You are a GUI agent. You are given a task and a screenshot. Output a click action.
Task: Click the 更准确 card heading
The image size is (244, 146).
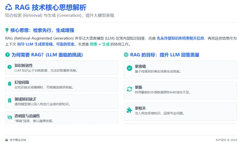point(140,66)
